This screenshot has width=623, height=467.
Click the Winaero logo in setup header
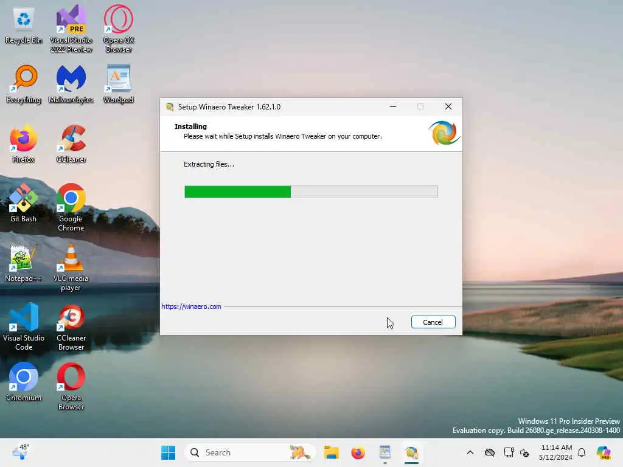click(x=444, y=133)
